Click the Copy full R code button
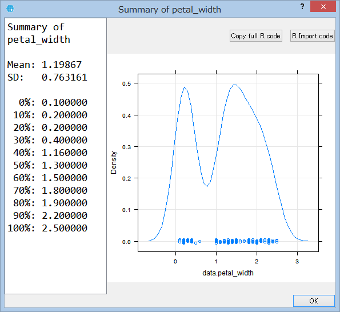This screenshot has width=340, height=312. pyautogui.click(x=256, y=36)
